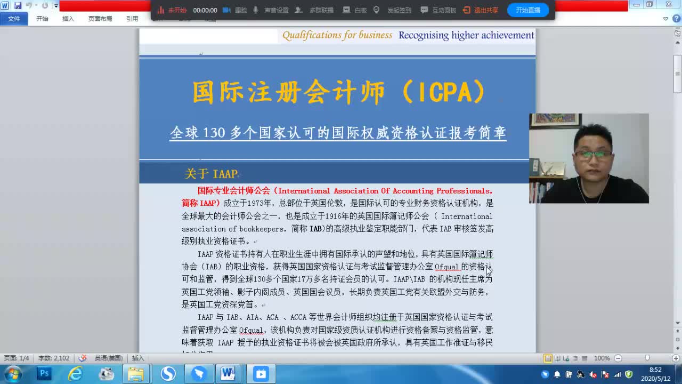Click the green shield security tray icon
This screenshot has height=384, width=682.
pyautogui.click(x=629, y=374)
